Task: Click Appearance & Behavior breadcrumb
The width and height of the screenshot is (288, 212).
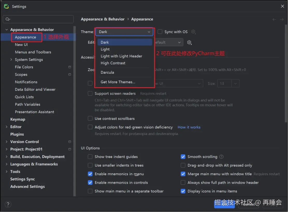Action: [103, 19]
